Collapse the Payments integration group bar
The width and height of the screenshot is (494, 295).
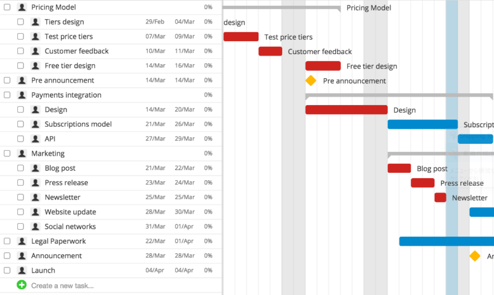coord(398,95)
